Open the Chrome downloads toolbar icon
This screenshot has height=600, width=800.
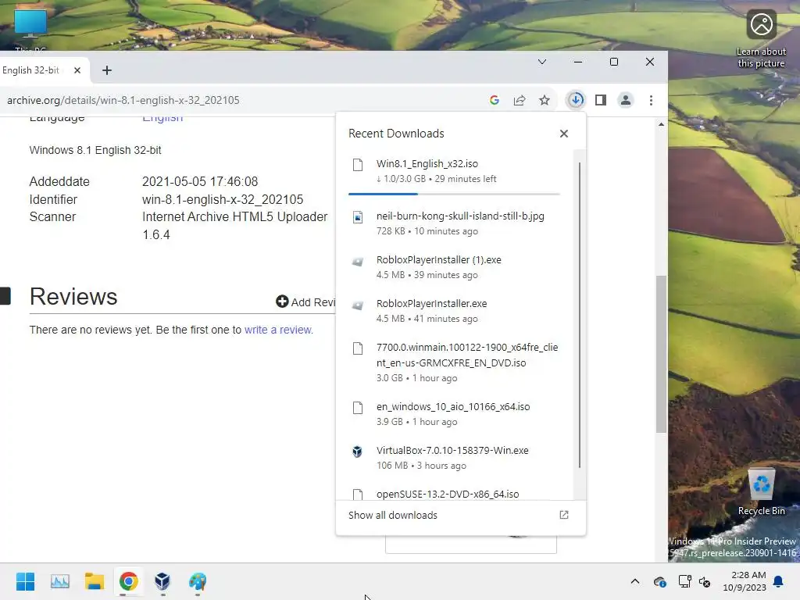pyautogui.click(x=576, y=100)
